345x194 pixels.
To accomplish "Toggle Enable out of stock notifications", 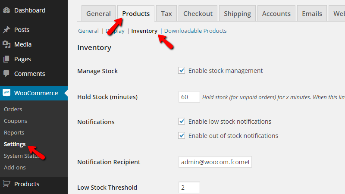I will [x=182, y=136].
